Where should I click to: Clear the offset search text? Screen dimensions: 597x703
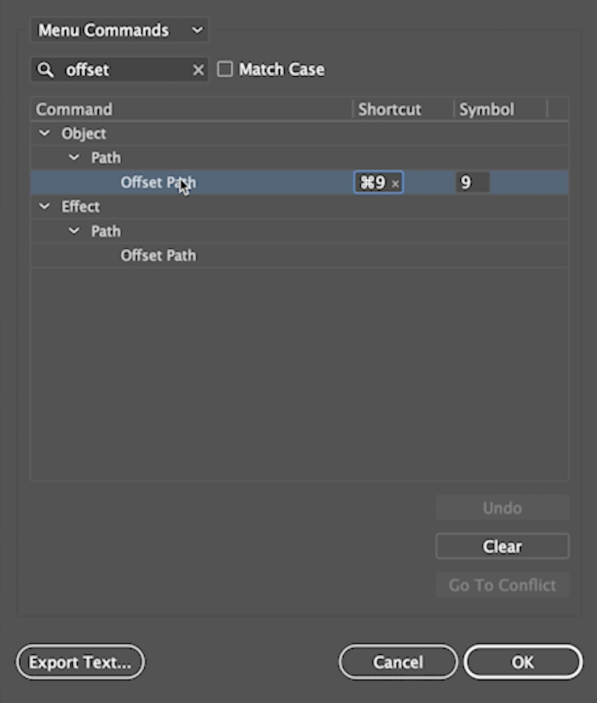tap(198, 69)
